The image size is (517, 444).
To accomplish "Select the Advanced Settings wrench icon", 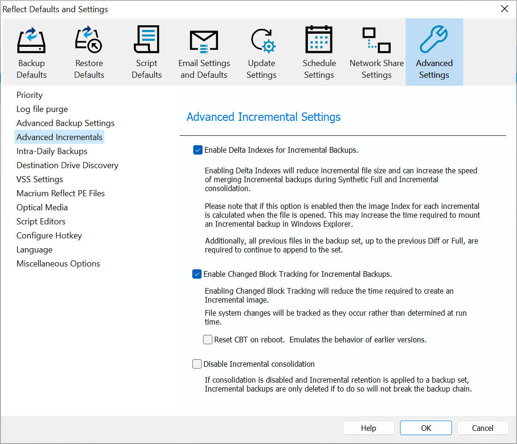I will point(434,39).
